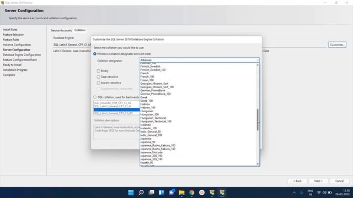Click the < Back button
This screenshot has width=353, height=198.
[297, 181]
